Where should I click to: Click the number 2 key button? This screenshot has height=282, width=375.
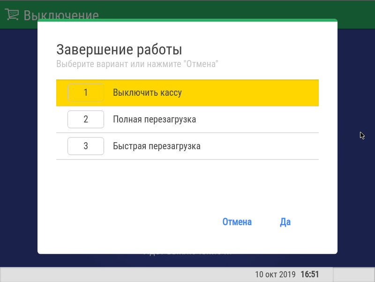coord(86,119)
